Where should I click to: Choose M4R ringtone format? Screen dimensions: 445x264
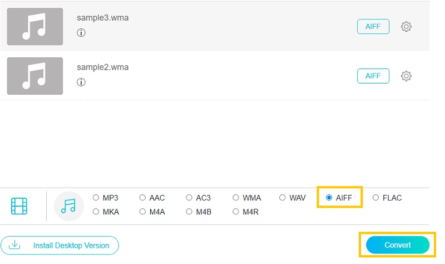[x=236, y=212]
